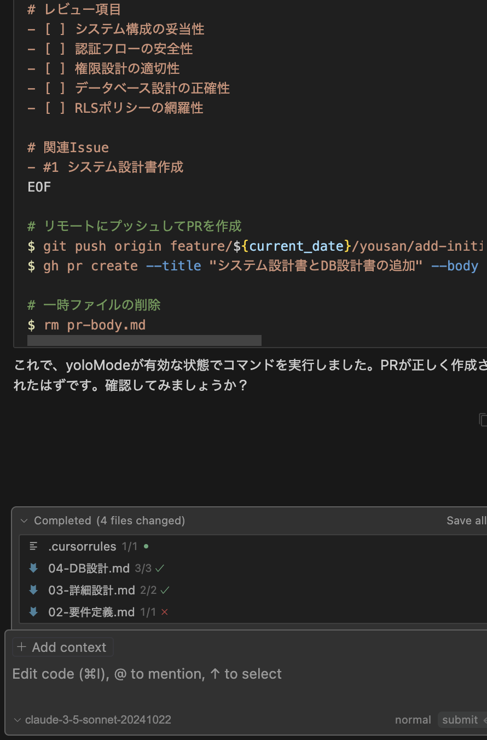Click the keyboard shortcut icon next to submit

pyautogui.click(x=484, y=720)
